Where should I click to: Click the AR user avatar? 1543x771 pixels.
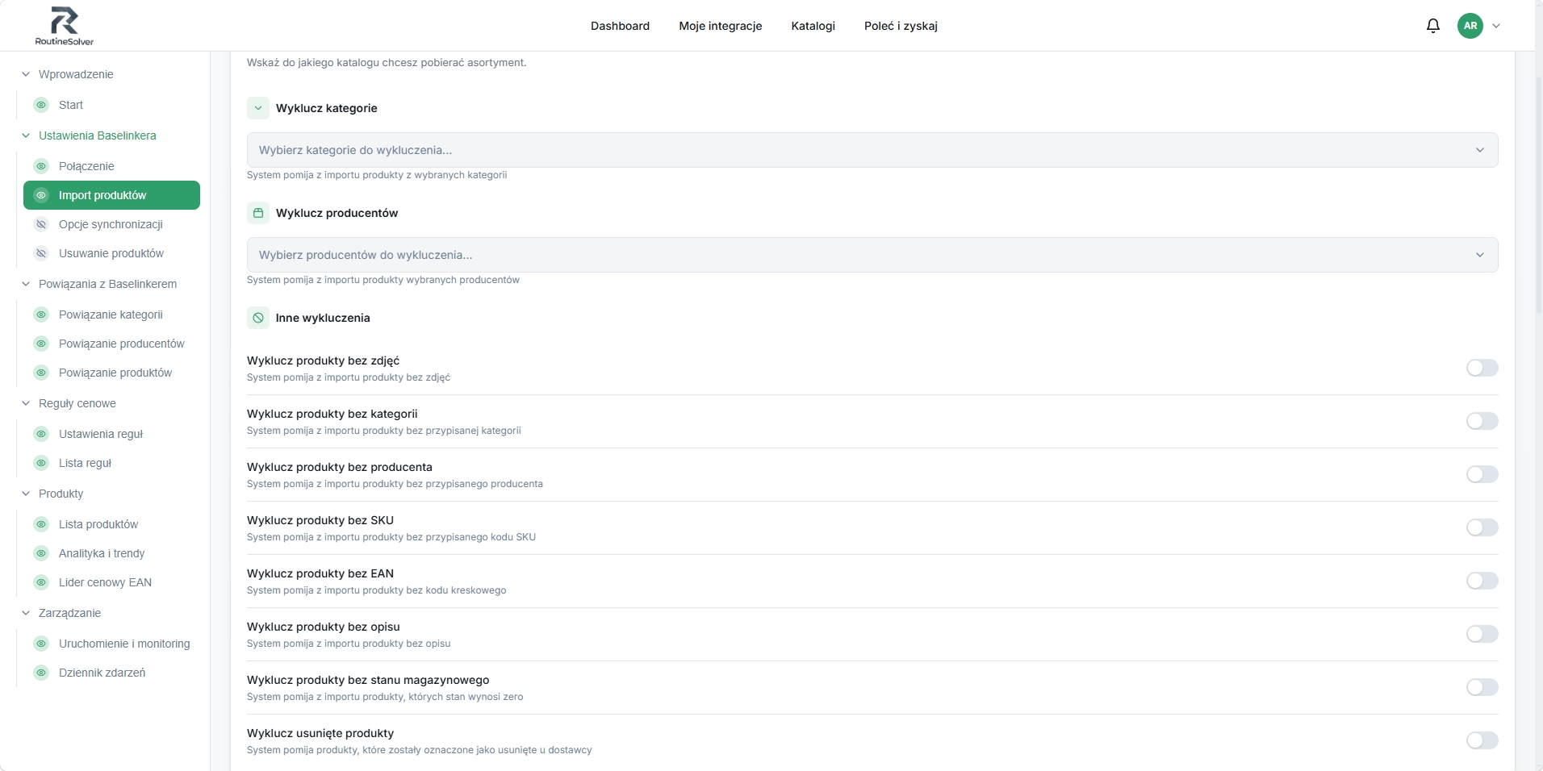point(1470,26)
